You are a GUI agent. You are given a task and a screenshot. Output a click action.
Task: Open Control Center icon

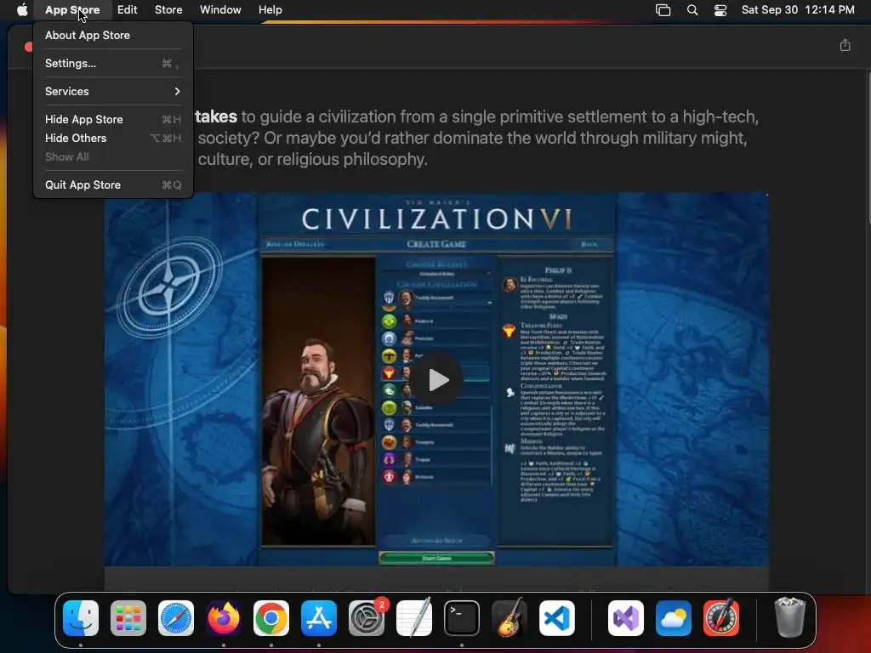pyautogui.click(x=720, y=10)
